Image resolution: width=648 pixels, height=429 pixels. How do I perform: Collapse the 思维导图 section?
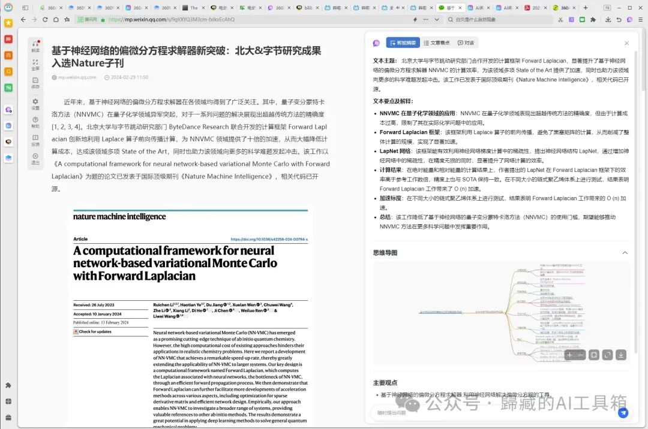coord(625,253)
